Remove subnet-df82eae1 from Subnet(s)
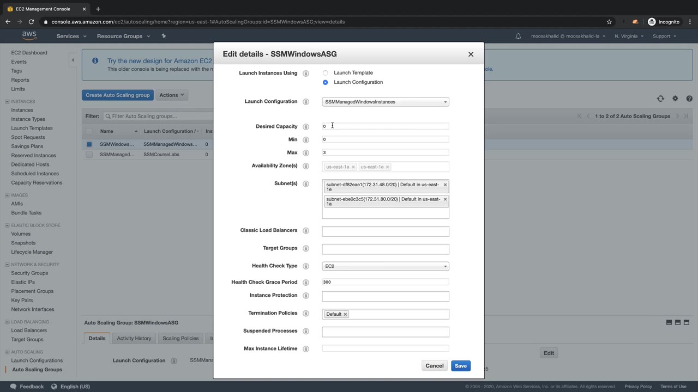This screenshot has width=698, height=392. point(445,185)
